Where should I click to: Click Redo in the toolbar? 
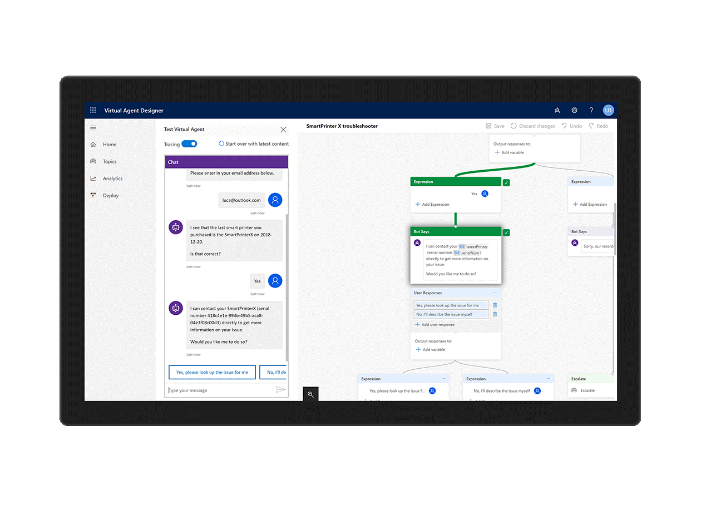coord(598,126)
